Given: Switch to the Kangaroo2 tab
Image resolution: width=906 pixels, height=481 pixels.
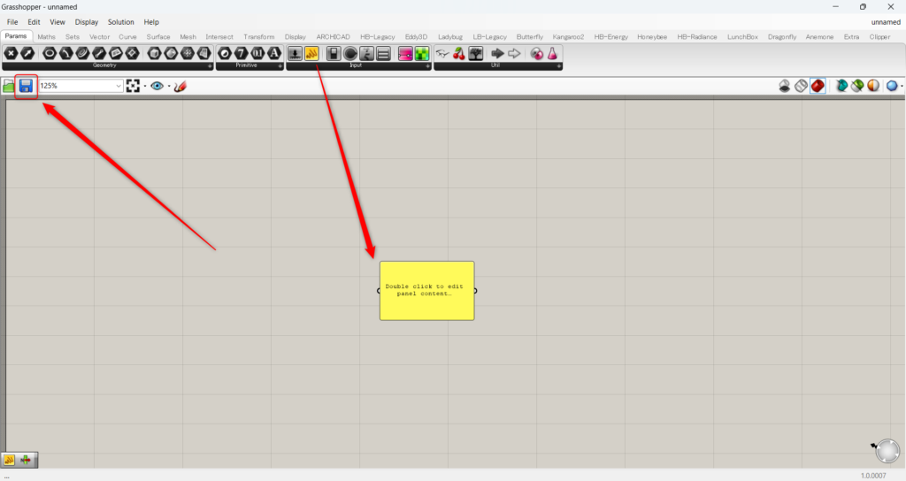Looking at the screenshot, I should (x=568, y=37).
